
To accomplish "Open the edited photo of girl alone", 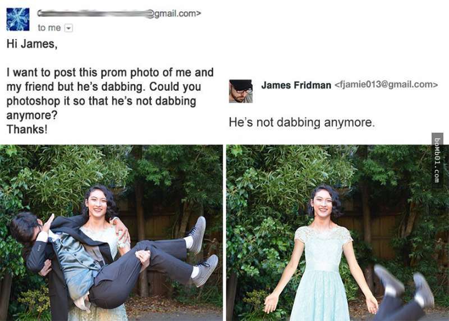I will pyautogui.click(x=337, y=233).
